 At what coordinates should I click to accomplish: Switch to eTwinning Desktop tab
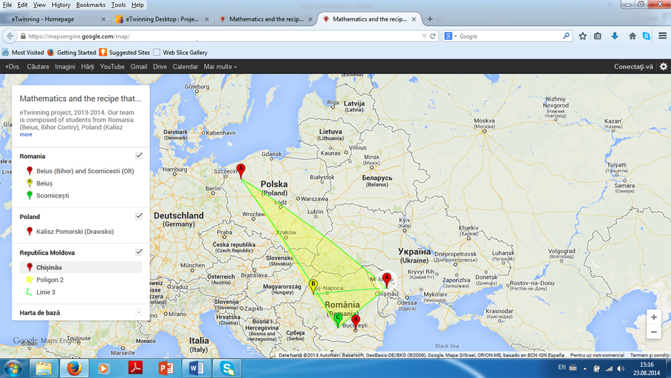(x=163, y=19)
